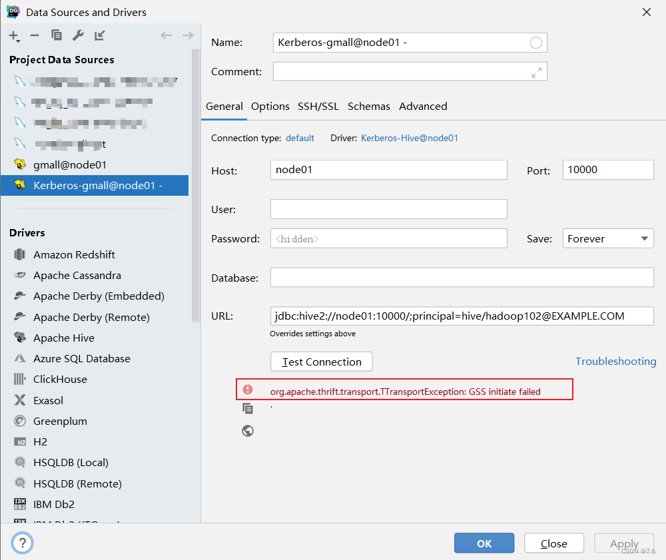Click the GSS initiate failed error text
The height and width of the screenshot is (560, 666).
pyautogui.click(x=405, y=392)
